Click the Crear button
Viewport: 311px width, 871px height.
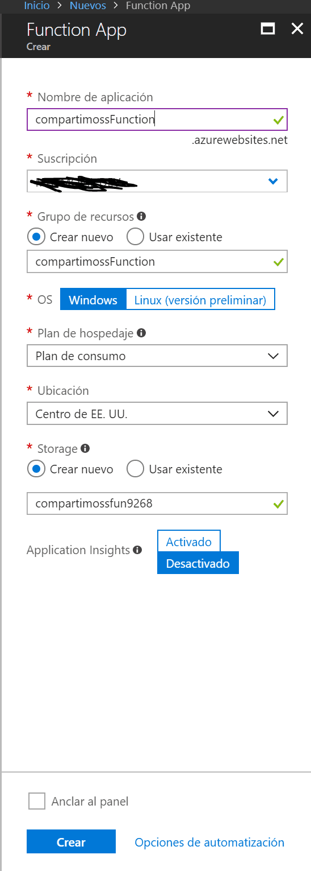(71, 842)
